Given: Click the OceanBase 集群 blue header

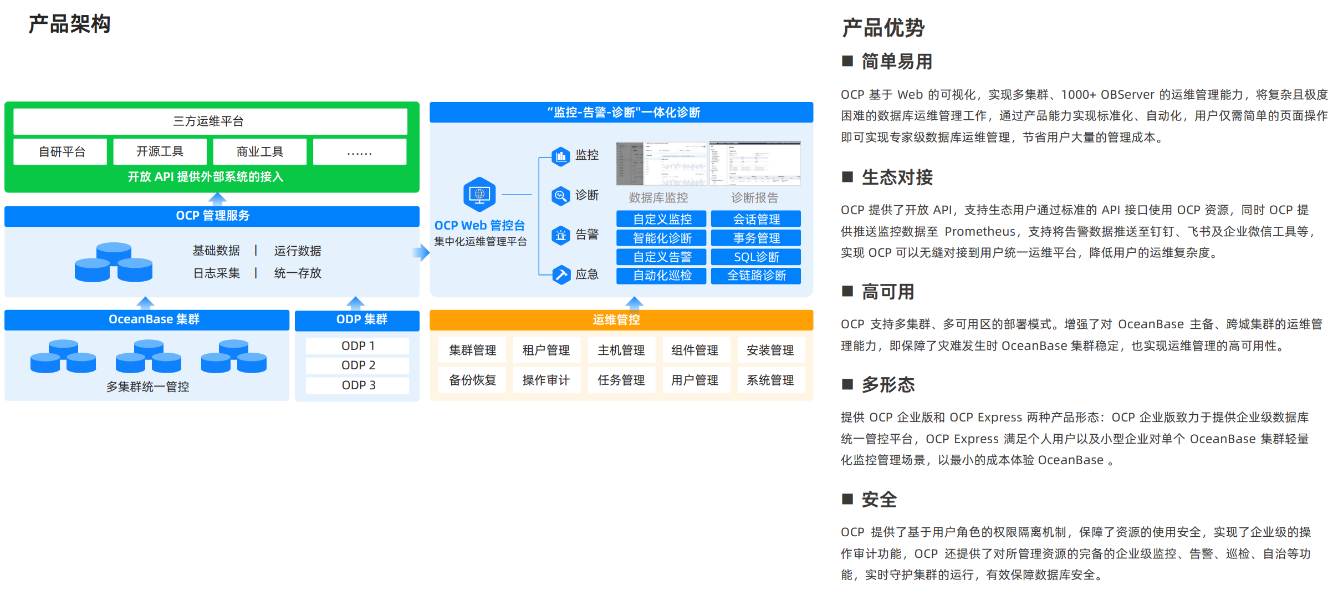Looking at the screenshot, I should (x=147, y=319).
